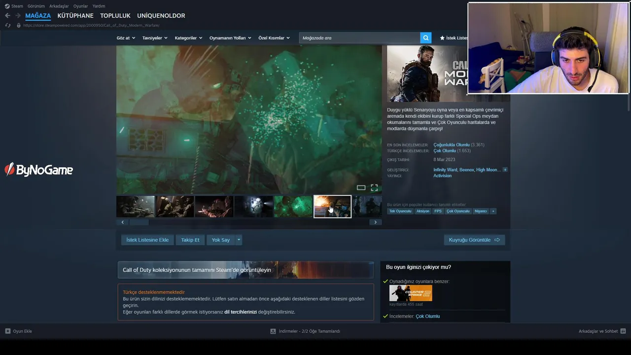This screenshot has width=631, height=355.
Task: Click Kuyruğu Görüntüle button
Action: click(x=474, y=240)
